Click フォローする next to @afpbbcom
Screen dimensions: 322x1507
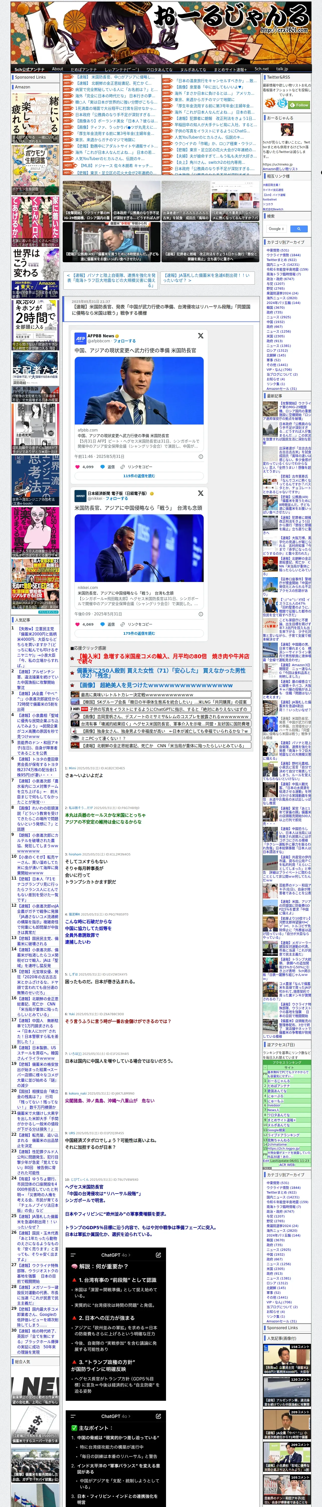(124, 341)
